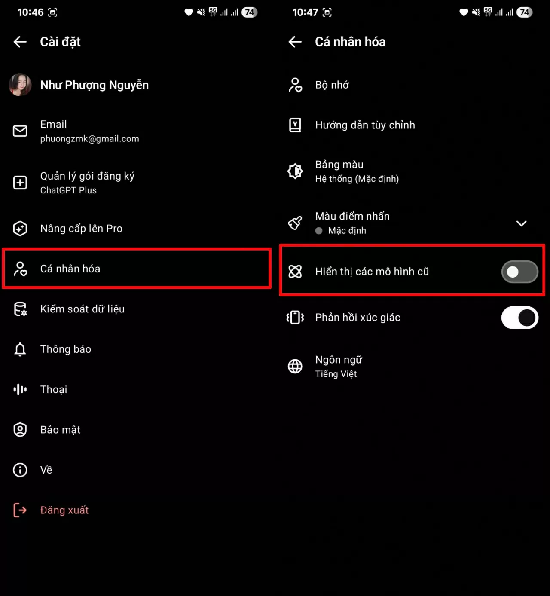Enable the Hiển thị các mô hình cũ switch
This screenshot has height=596, width=550.
click(x=519, y=272)
